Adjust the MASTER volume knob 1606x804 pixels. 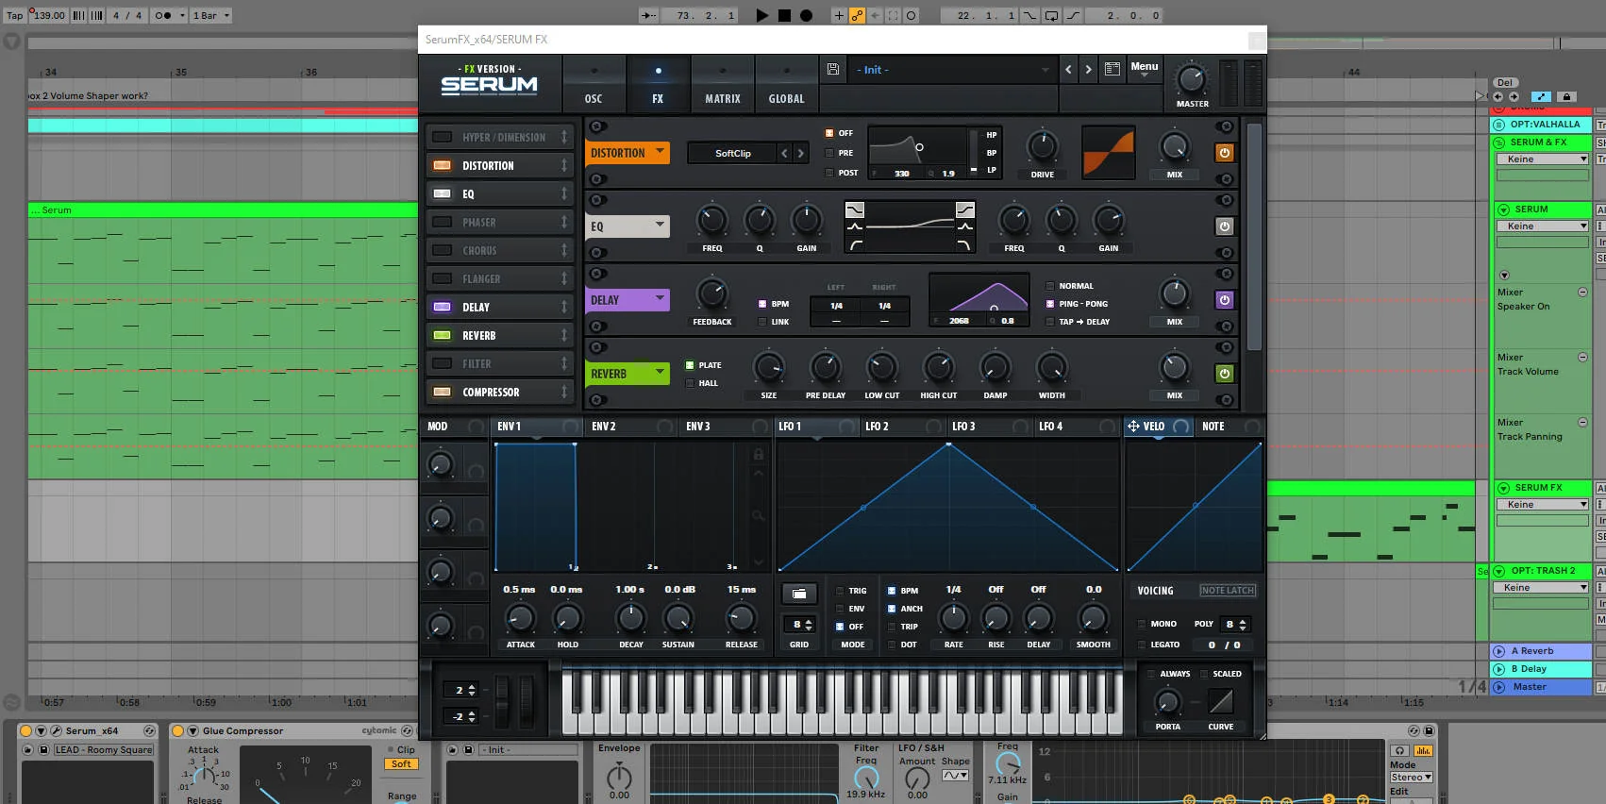click(x=1192, y=79)
